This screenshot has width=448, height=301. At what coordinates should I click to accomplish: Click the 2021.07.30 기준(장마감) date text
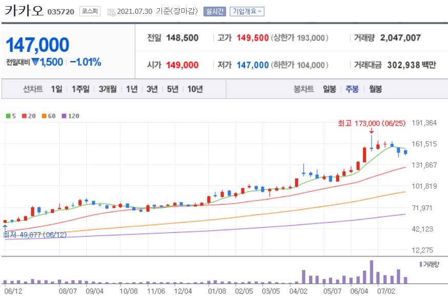(x=157, y=11)
